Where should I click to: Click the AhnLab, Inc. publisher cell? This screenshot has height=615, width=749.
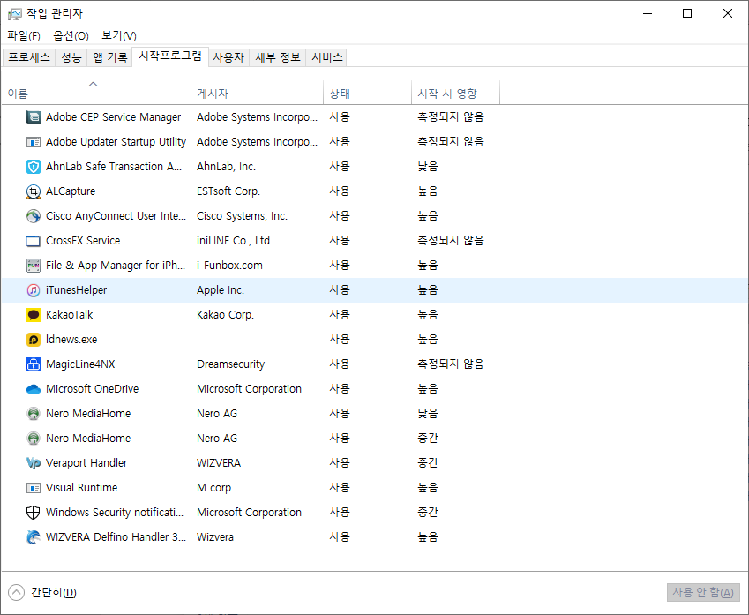(226, 167)
